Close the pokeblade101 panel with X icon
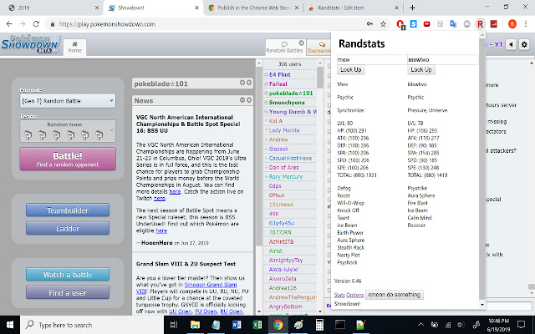535x334 pixels. point(249,83)
